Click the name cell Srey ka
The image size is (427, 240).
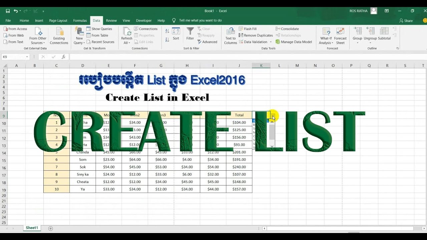[83, 174]
